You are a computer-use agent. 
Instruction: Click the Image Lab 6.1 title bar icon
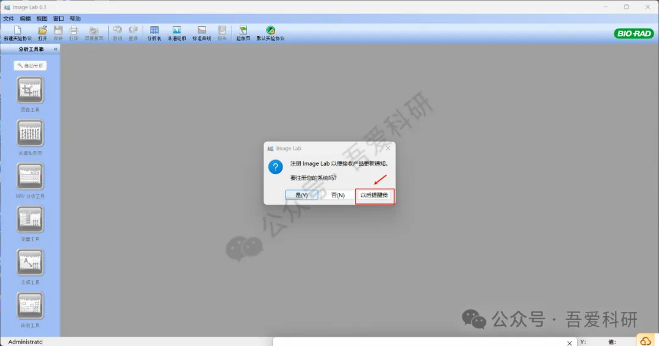[x=7, y=7]
